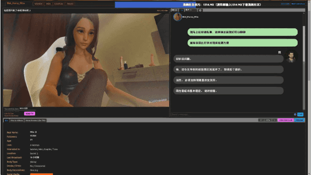The height and width of the screenshot is (175, 311).
Task: Switch to Pics & Videos tab
Action: pyautogui.click(x=17, y=121)
